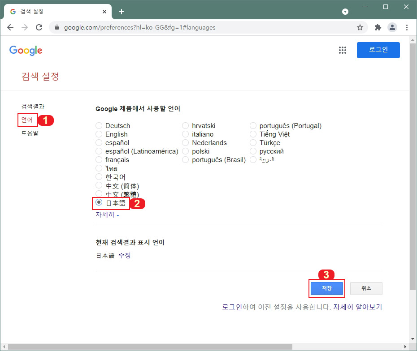Screen dimensions: 417x351
Task: Maximize the Chrome window
Action: pyautogui.click(x=386, y=7)
